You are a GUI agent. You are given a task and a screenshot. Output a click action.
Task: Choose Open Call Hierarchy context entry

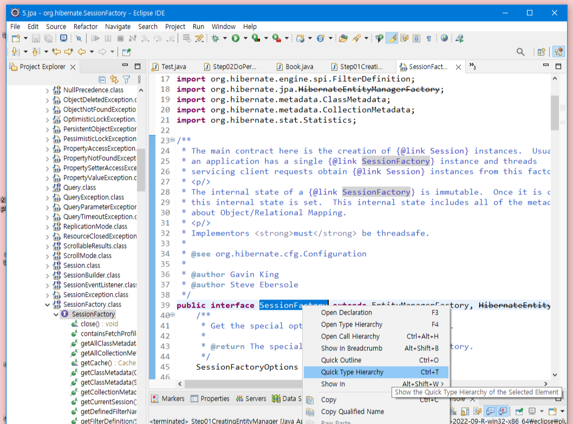click(376, 336)
